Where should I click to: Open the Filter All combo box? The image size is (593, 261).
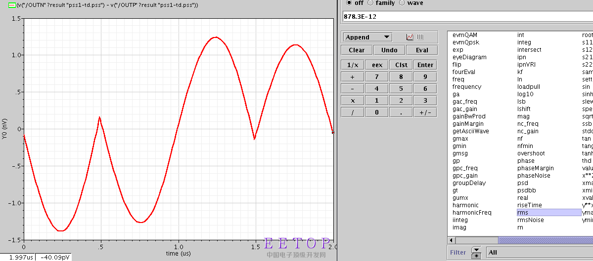click(x=540, y=252)
